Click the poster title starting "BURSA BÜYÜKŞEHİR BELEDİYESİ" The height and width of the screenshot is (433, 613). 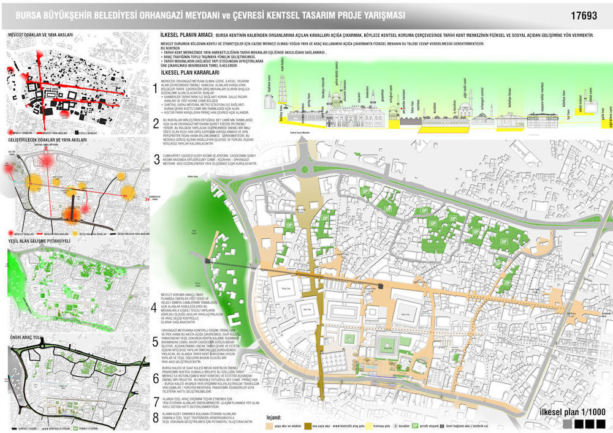(210, 15)
